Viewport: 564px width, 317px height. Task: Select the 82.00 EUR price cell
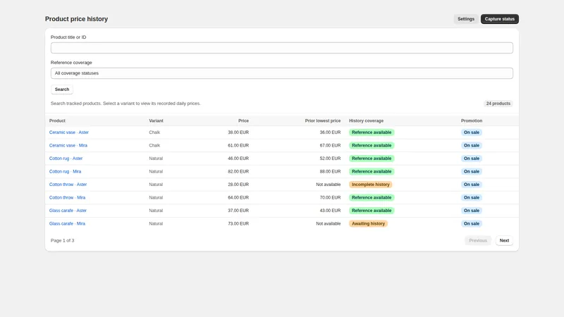(x=238, y=171)
